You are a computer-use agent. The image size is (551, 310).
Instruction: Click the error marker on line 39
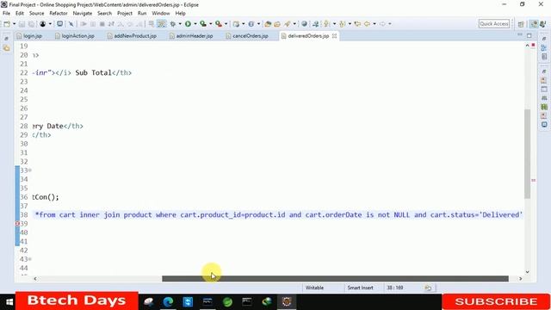(17, 224)
